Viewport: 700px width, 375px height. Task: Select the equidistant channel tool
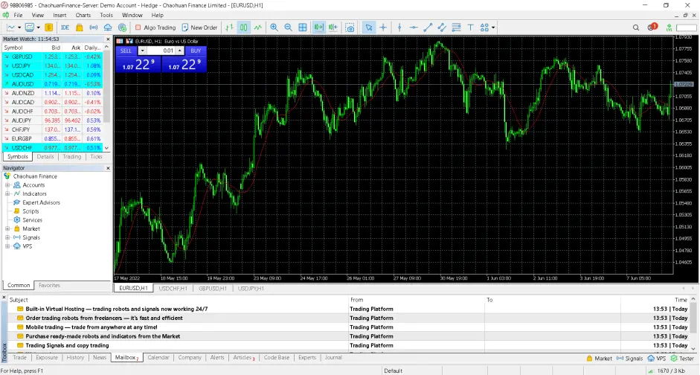(442, 28)
